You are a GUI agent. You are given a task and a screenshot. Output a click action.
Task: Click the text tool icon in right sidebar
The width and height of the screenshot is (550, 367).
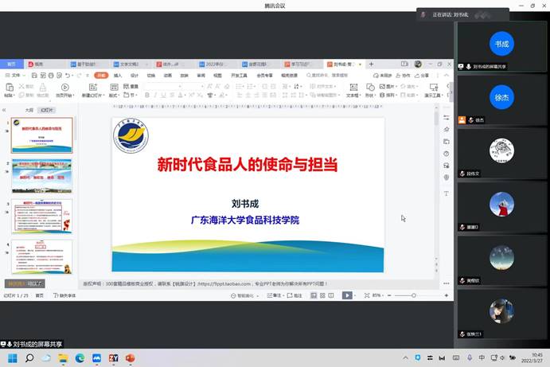coord(447,193)
